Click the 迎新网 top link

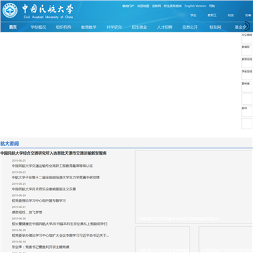157,6
